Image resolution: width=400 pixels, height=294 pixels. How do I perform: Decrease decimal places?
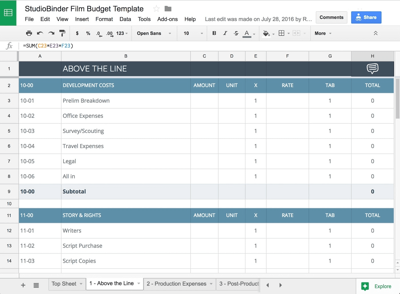(99, 33)
